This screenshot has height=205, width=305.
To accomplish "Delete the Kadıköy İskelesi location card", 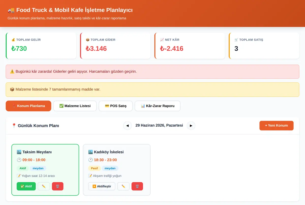I will pyautogui.click(x=137, y=186).
